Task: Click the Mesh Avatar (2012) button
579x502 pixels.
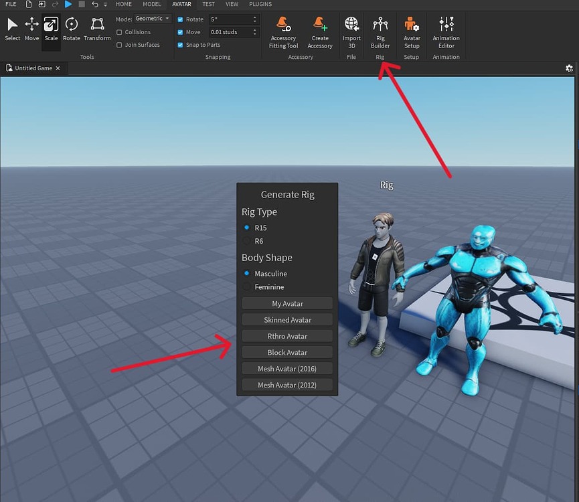Action: coord(287,385)
